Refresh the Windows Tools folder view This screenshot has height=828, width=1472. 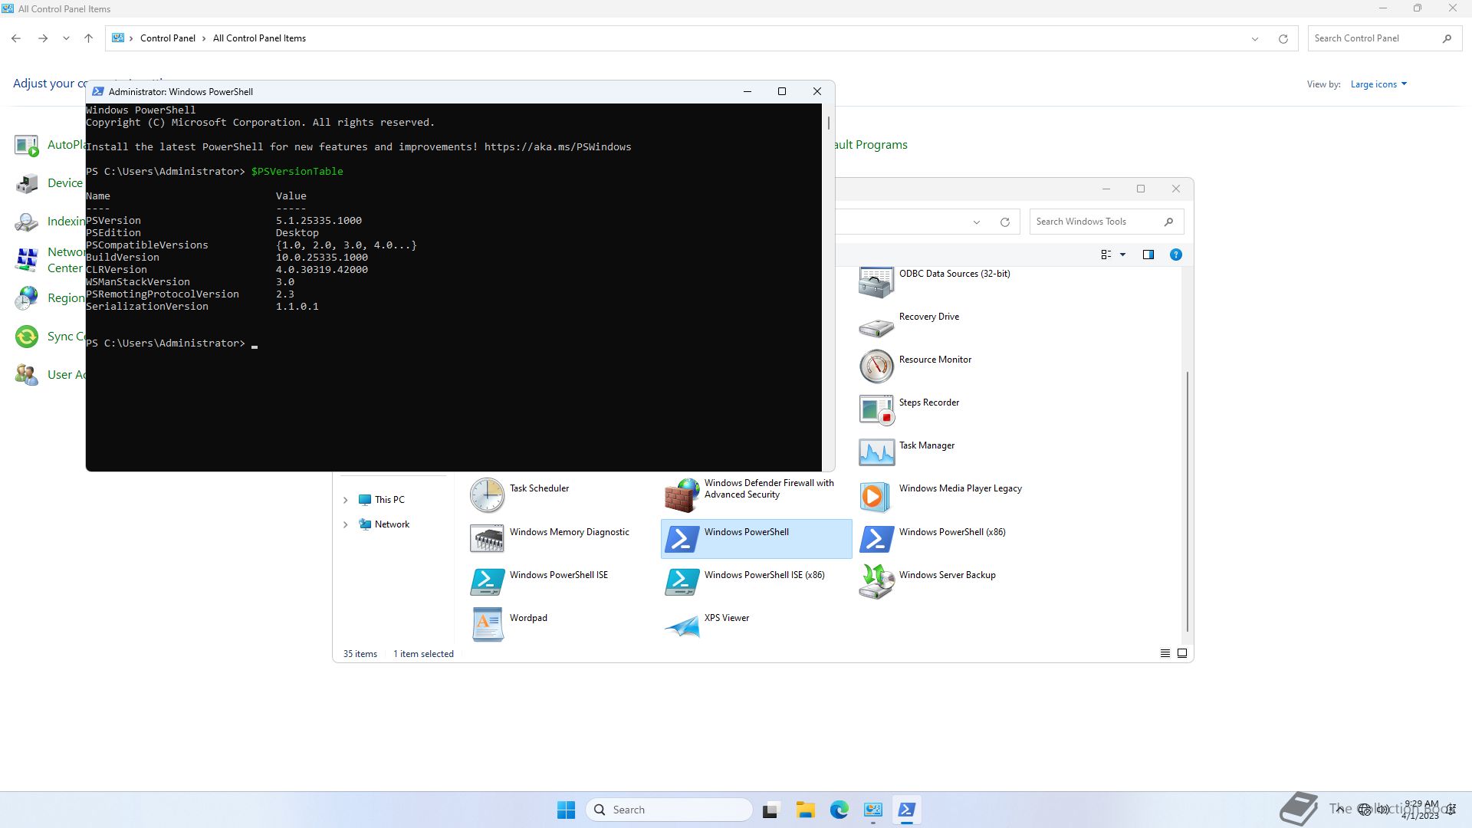(x=1004, y=222)
